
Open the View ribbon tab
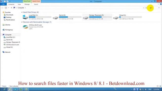coord(19,4)
